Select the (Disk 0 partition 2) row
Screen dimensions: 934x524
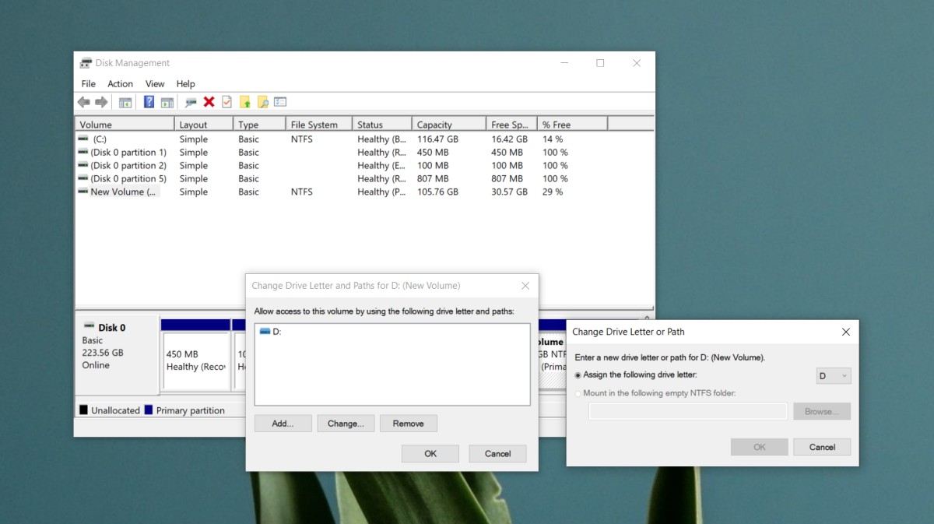(x=364, y=165)
